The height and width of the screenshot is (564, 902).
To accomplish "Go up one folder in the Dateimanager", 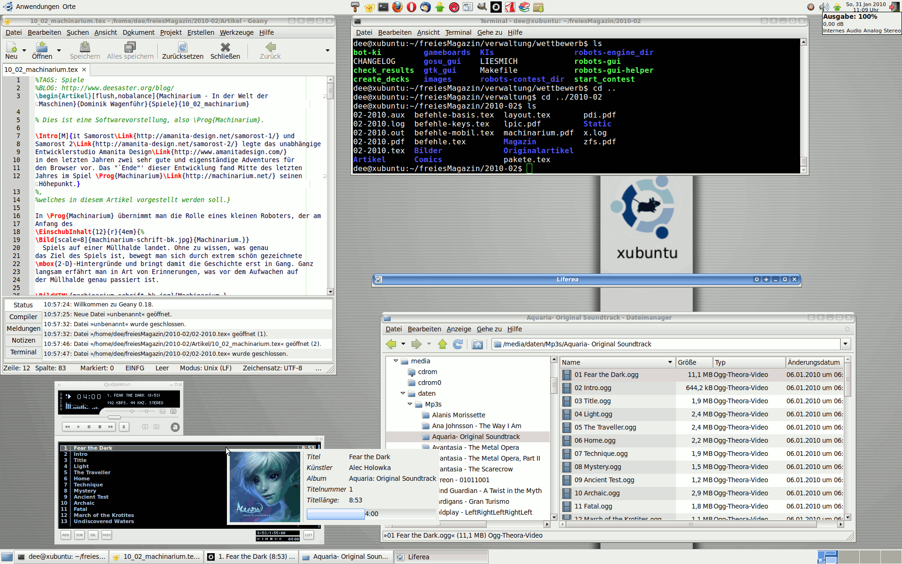I will coord(442,344).
